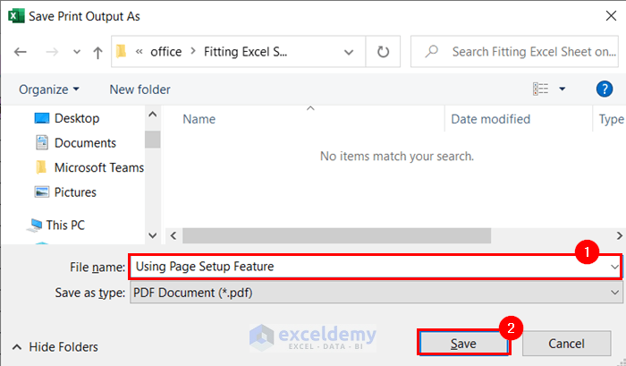Image resolution: width=626 pixels, height=366 pixels.
Task: Close the Save Print Output As dialog
Action: point(611,16)
